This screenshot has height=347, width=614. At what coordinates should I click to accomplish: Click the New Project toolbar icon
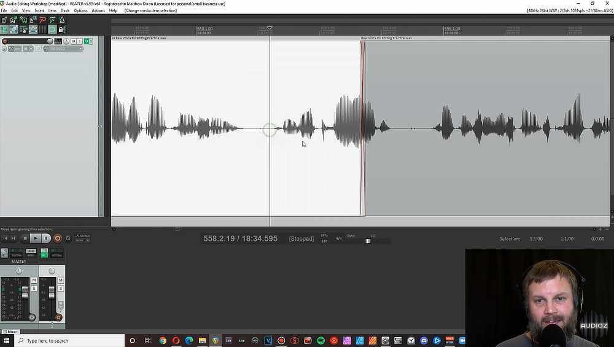[x=4, y=20]
